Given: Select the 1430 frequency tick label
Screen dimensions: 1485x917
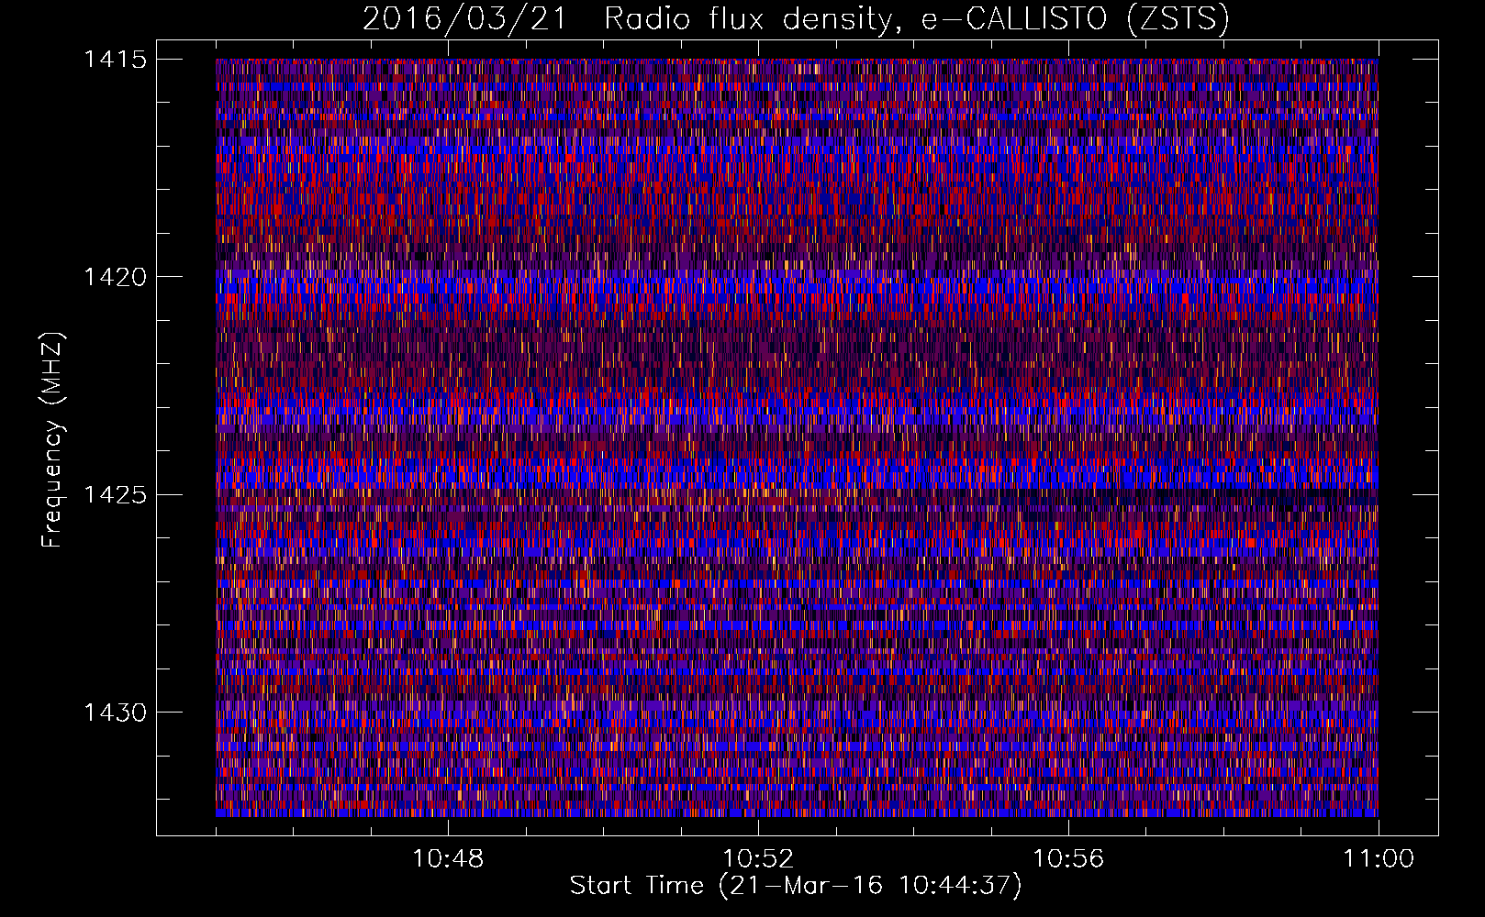Looking at the screenshot, I should pos(115,713).
